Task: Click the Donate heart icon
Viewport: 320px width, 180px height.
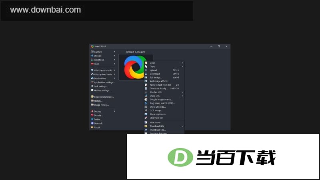Action: (x=92, y=115)
